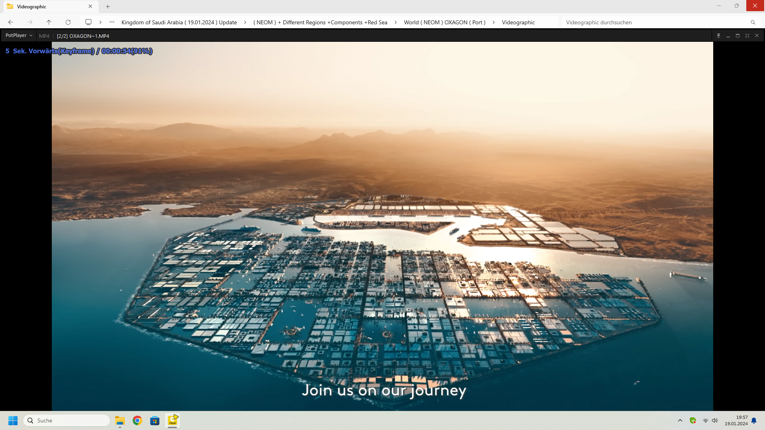Click the [2/2] OXAGON~1.MP4 title text
Viewport: 765px width, 430px height.
pyautogui.click(x=83, y=36)
